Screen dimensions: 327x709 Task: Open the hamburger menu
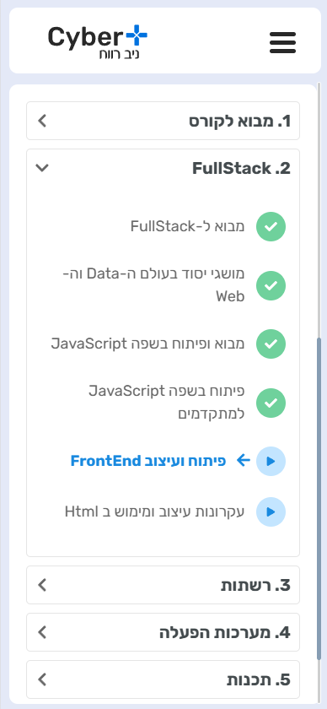coord(282,42)
